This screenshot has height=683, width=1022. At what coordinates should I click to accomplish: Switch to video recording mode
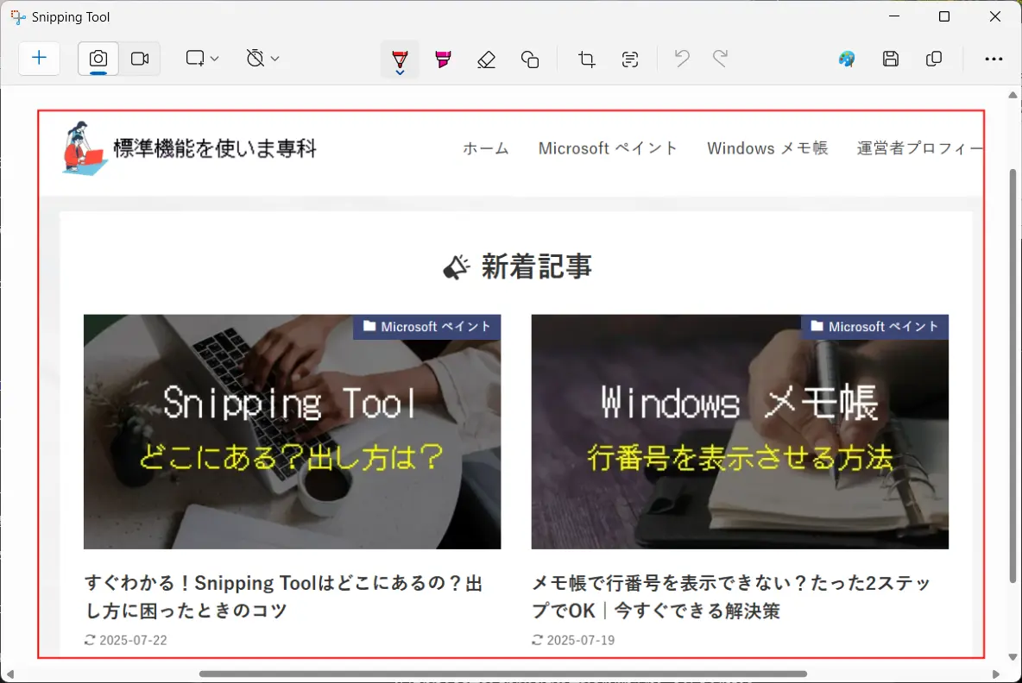pos(140,59)
